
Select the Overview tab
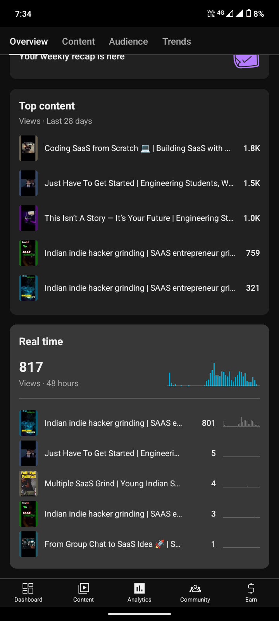coord(29,42)
